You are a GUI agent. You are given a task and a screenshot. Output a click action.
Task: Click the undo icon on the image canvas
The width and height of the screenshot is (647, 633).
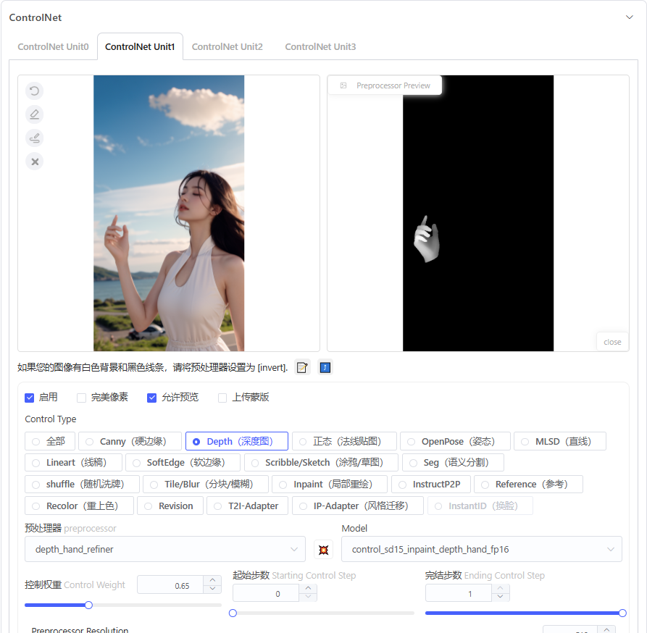coord(35,91)
